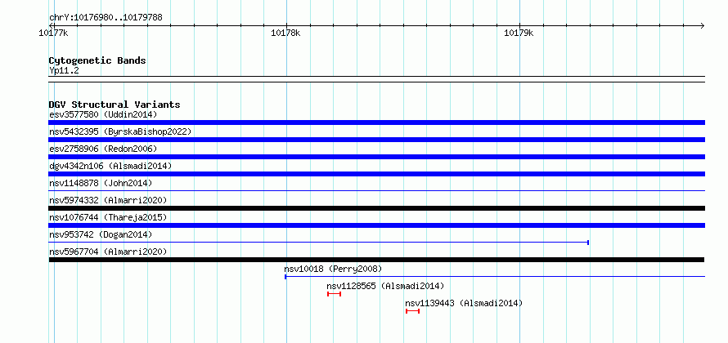Image resolution: width=728 pixels, height=343 pixels.
Task: Select the thin blue line under nsv1148878
Action: (x=376, y=190)
